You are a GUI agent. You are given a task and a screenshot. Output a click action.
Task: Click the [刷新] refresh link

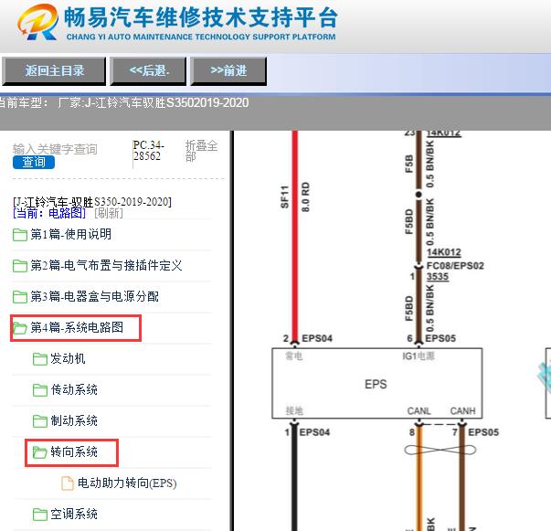(109, 213)
